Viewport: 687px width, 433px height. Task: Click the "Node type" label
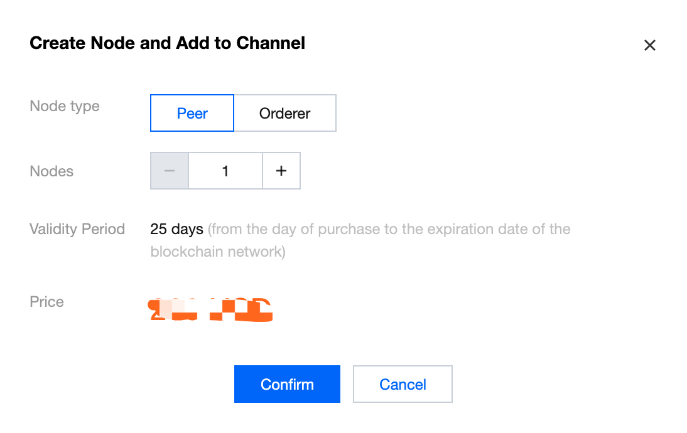tap(65, 106)
